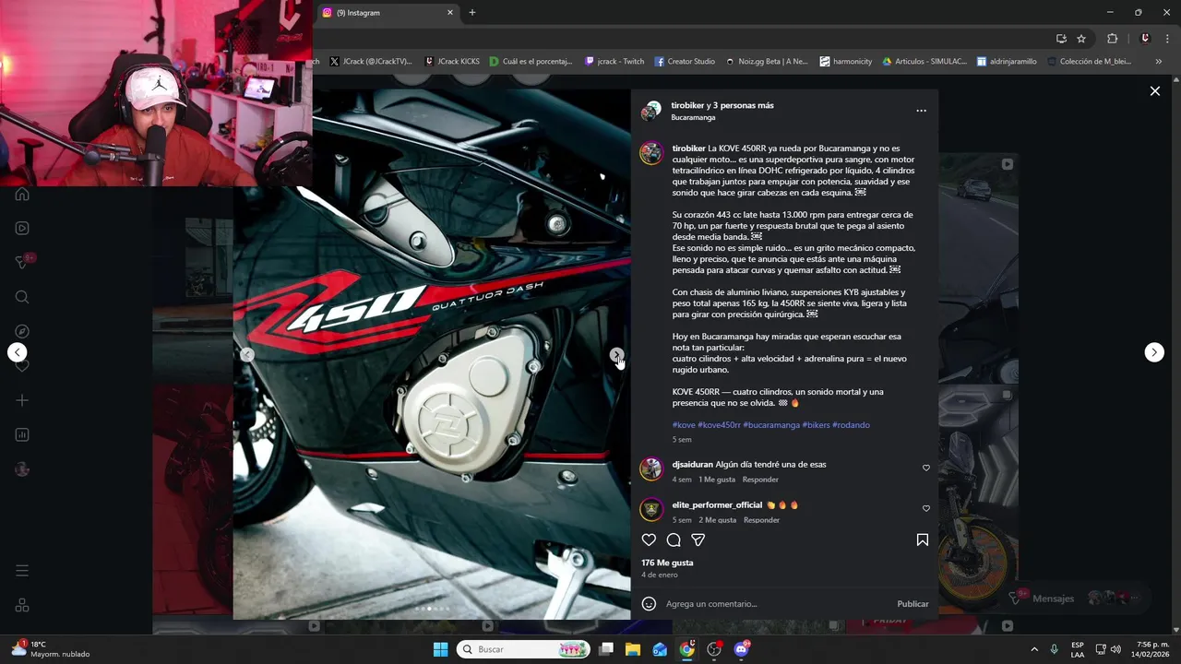Open tirobiker avatar in post header
The image size is (1181, 664).
pyautogui.click(x=651, y=112)
